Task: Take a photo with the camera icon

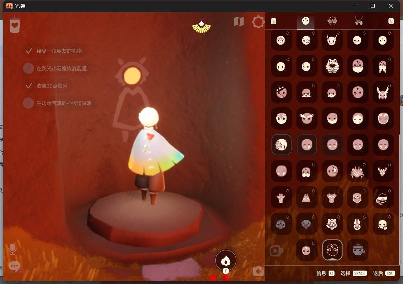Action: [x=258, y=271]
